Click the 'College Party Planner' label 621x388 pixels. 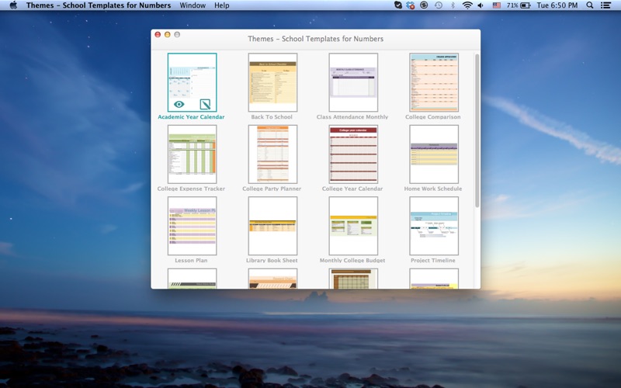(272, 189)
